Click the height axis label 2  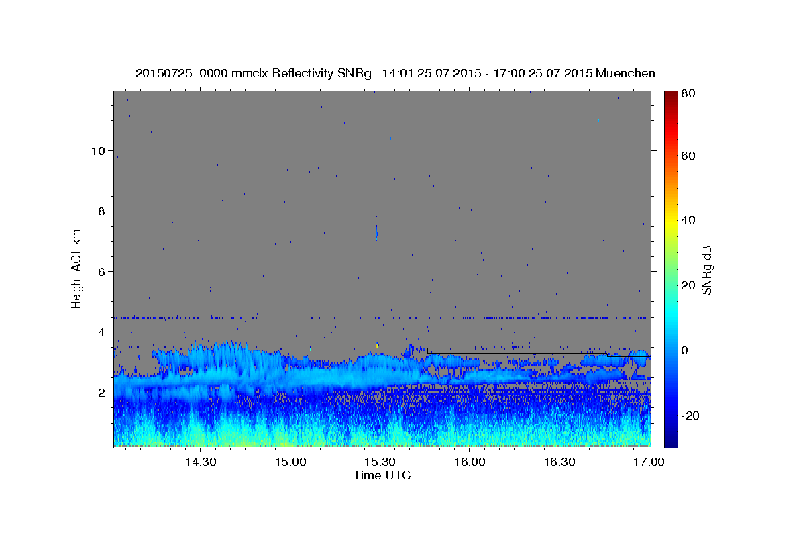101,393
